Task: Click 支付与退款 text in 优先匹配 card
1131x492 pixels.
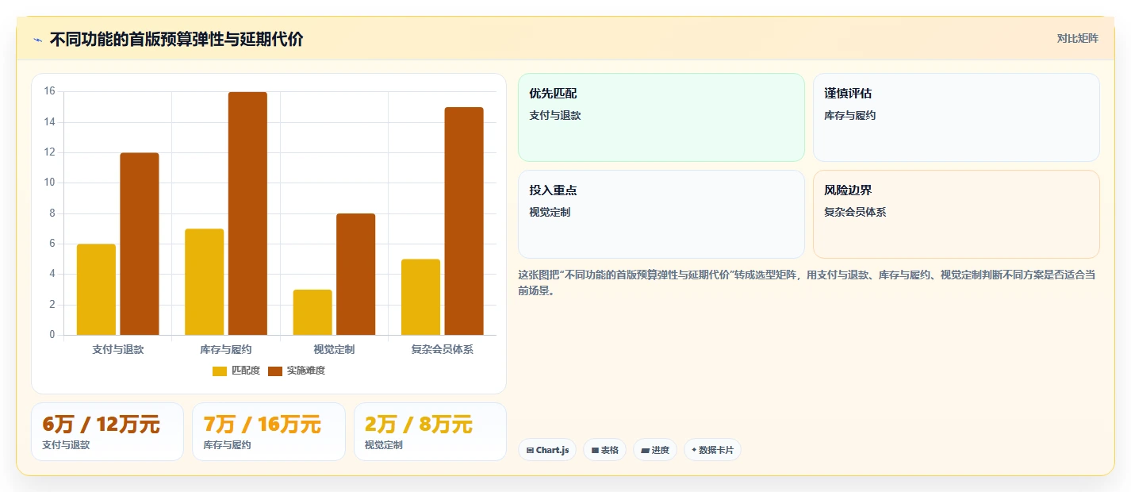Action: pyautogui.click(x=555, y=115)
